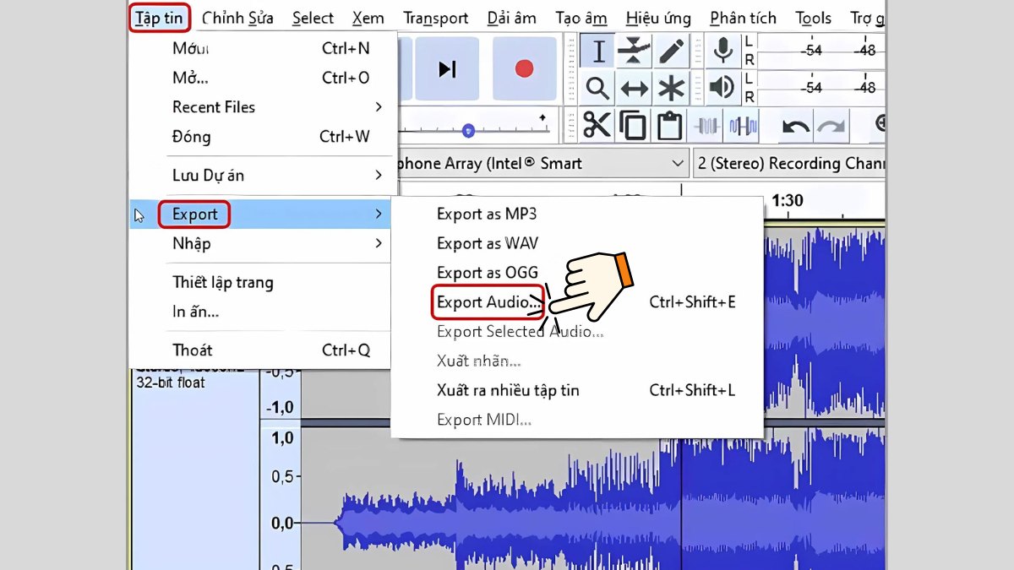
Task: Open the Transport menu
Action: pos(436,18)
